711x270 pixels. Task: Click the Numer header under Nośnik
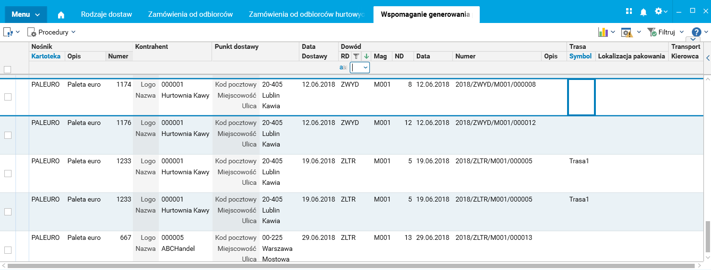click(x=118, y=56)
